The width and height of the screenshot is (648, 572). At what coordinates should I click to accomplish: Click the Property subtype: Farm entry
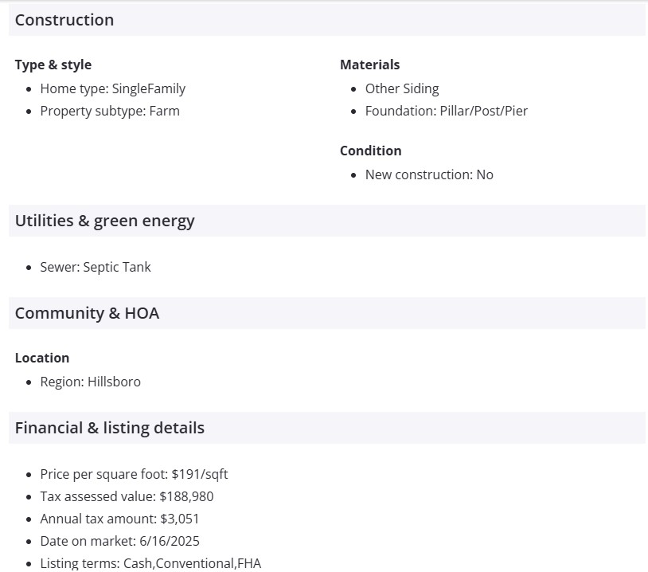(110, 111)
